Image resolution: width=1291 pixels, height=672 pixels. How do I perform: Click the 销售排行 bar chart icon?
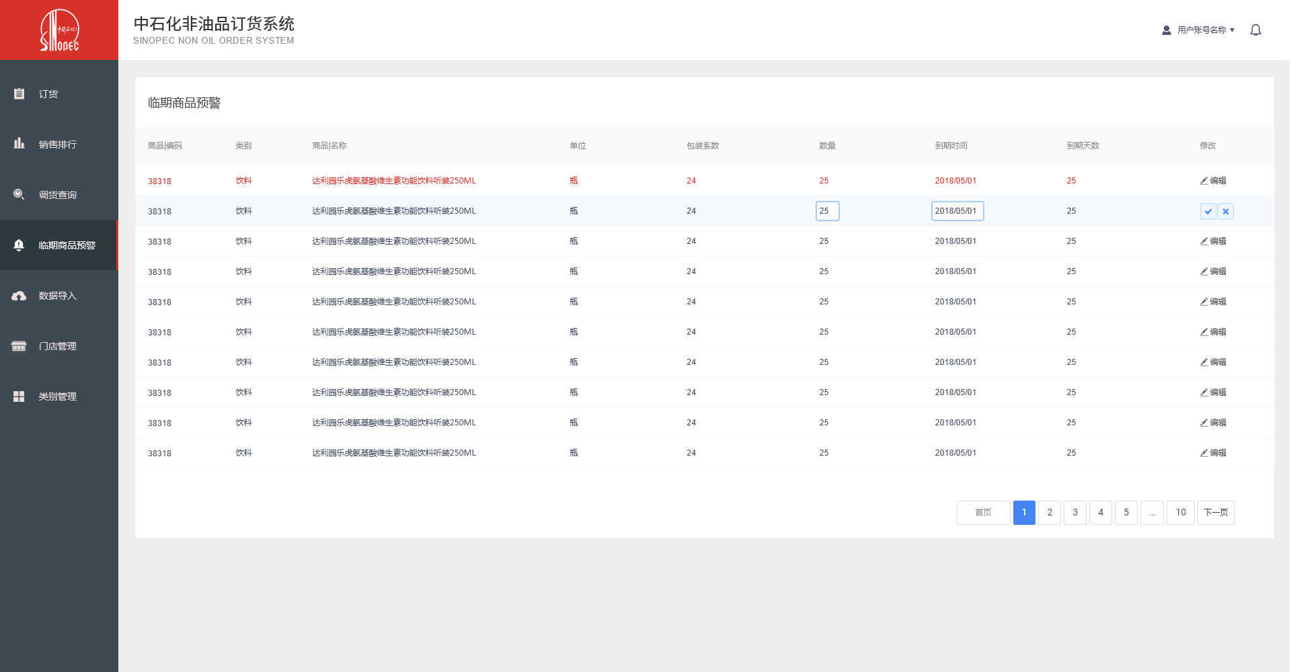[x=19, y=144]
